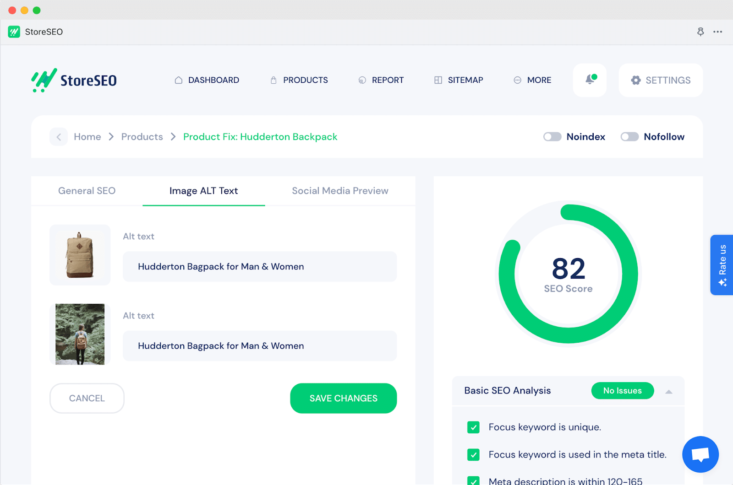
Task: Open the pin icon in the title bar
Action: coord(700,32)
